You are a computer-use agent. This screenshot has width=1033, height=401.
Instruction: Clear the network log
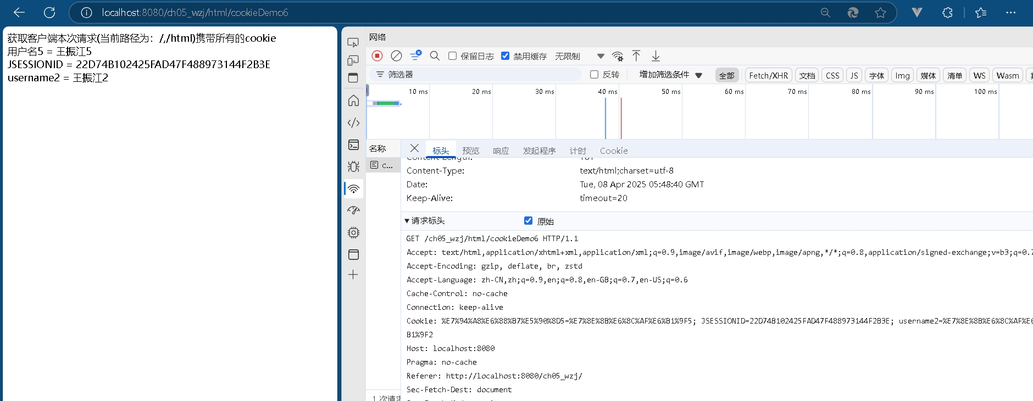[396, 56]
